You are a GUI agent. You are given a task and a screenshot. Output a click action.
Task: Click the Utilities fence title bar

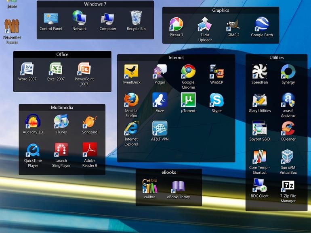276,58
